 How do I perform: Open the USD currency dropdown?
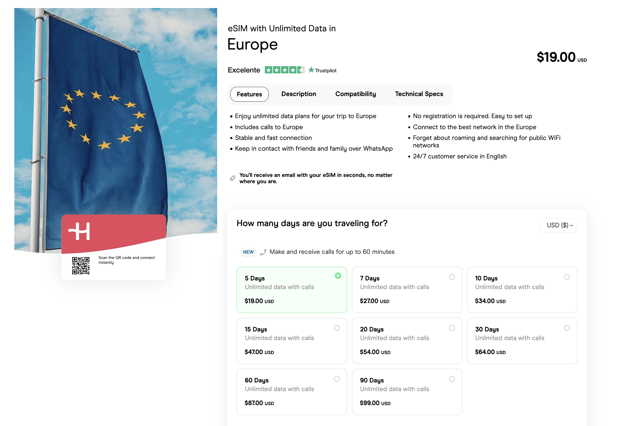point(558,226)
